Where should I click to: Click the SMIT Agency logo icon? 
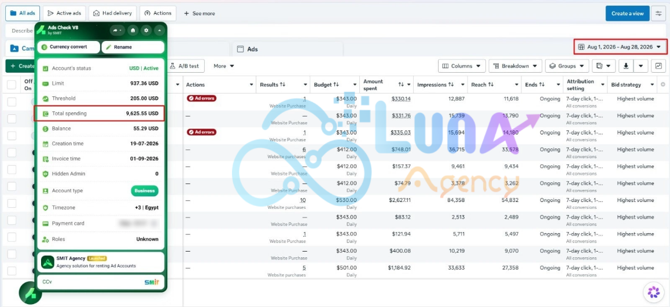point(47,262)
